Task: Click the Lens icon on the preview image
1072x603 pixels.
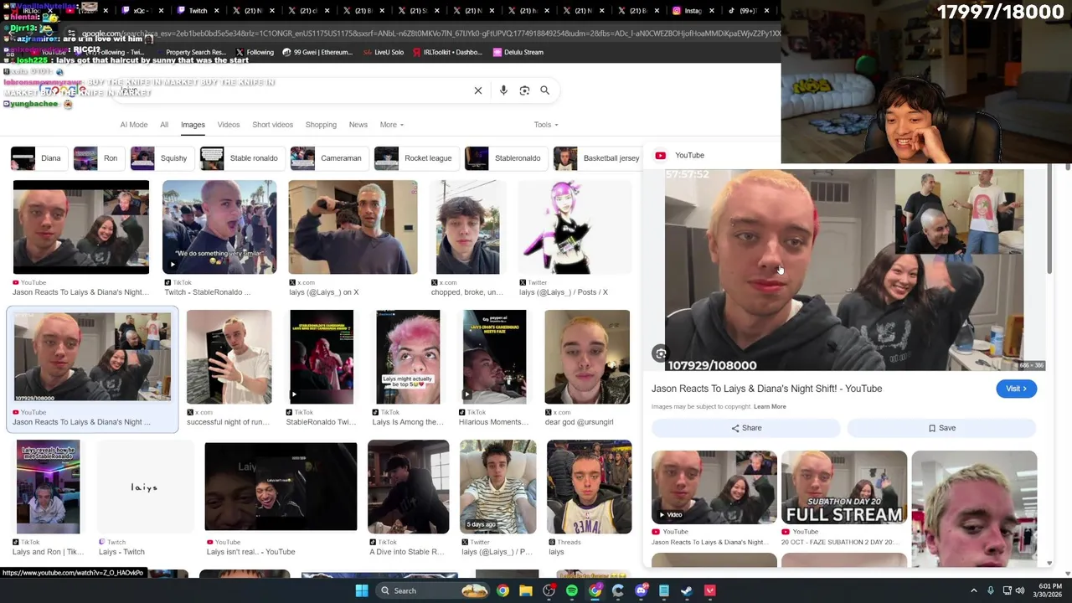Action: pyautogui.click(x=661, y=353)
